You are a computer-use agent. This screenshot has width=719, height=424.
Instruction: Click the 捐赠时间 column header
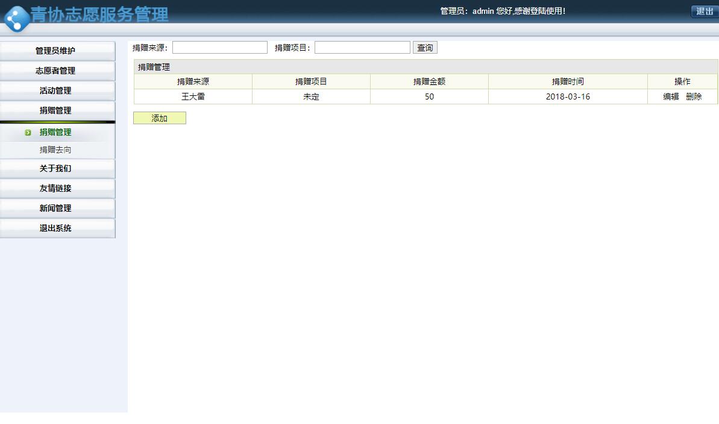[567, 81]
